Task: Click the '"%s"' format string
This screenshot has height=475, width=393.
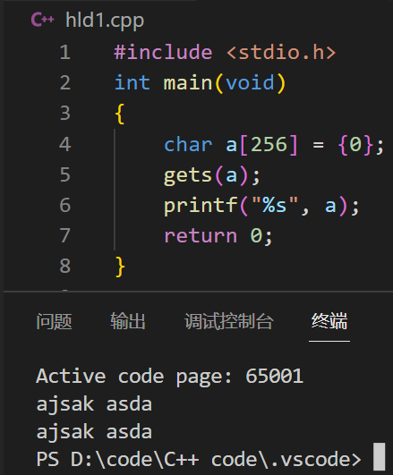Action: pos(275,205)
